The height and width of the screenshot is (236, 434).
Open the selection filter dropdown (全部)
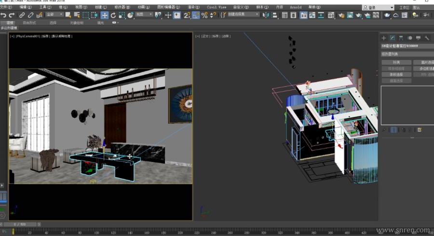click(54, 15)
